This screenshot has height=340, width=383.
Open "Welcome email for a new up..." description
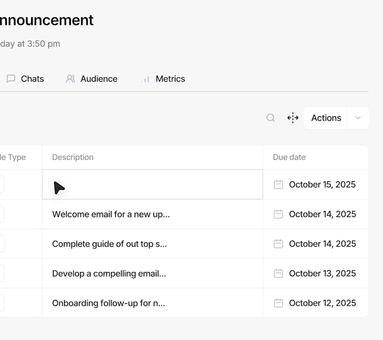(x=111, y=214)
